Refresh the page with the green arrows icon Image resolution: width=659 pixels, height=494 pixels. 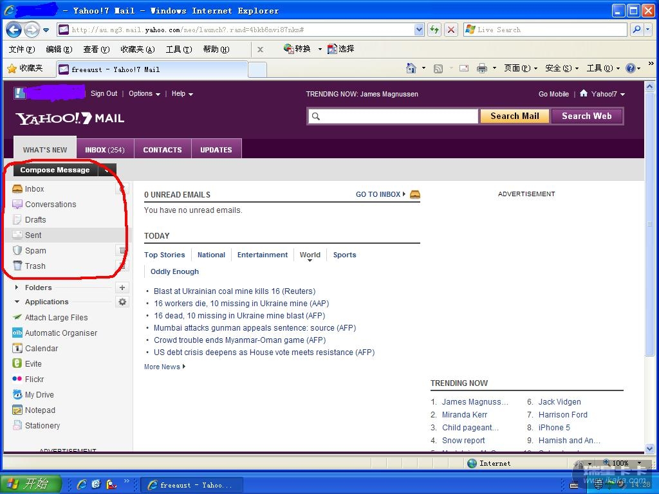[x=434, y=30]
